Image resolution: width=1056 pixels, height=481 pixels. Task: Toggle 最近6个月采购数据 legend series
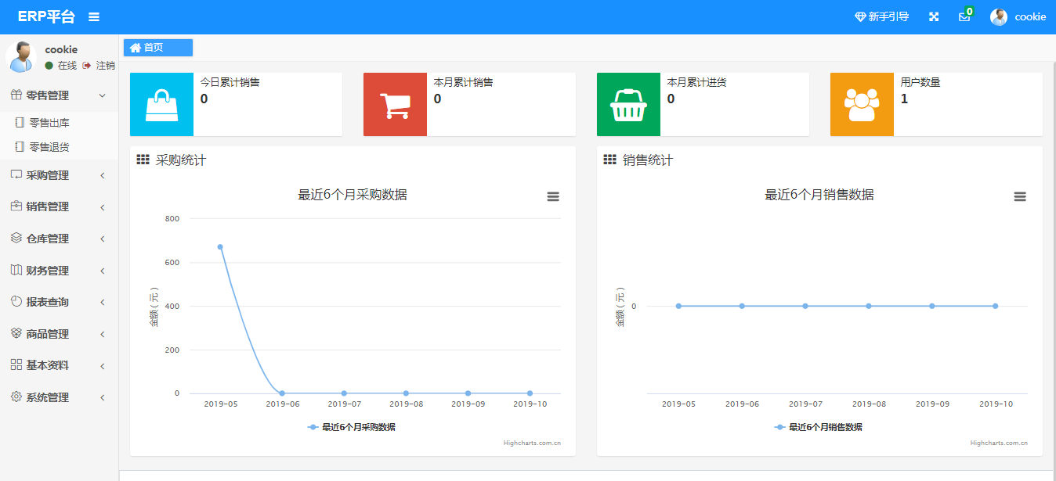[x=352, y=427]
